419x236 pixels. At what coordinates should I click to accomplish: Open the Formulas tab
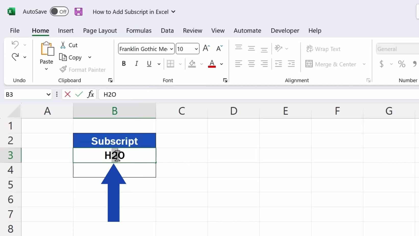(x=139, y=31)
